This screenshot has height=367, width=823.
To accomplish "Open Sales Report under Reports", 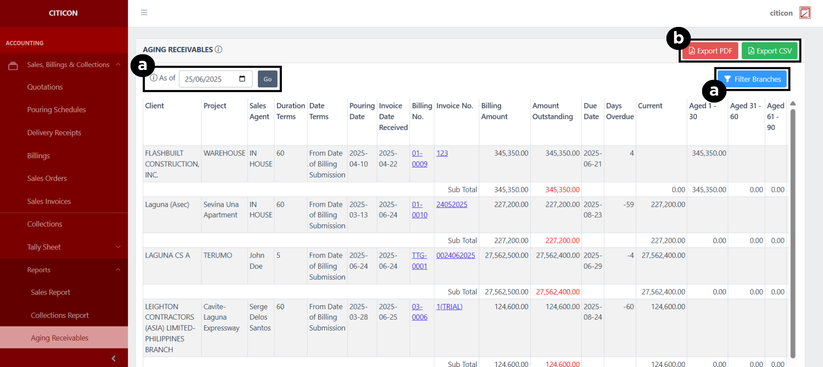I will pyautogui.click(x=50, y=292).
